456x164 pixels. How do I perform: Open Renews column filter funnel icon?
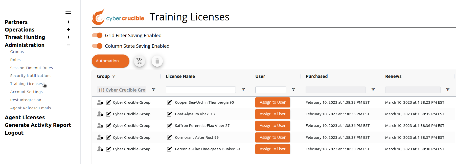pos(448,90)
